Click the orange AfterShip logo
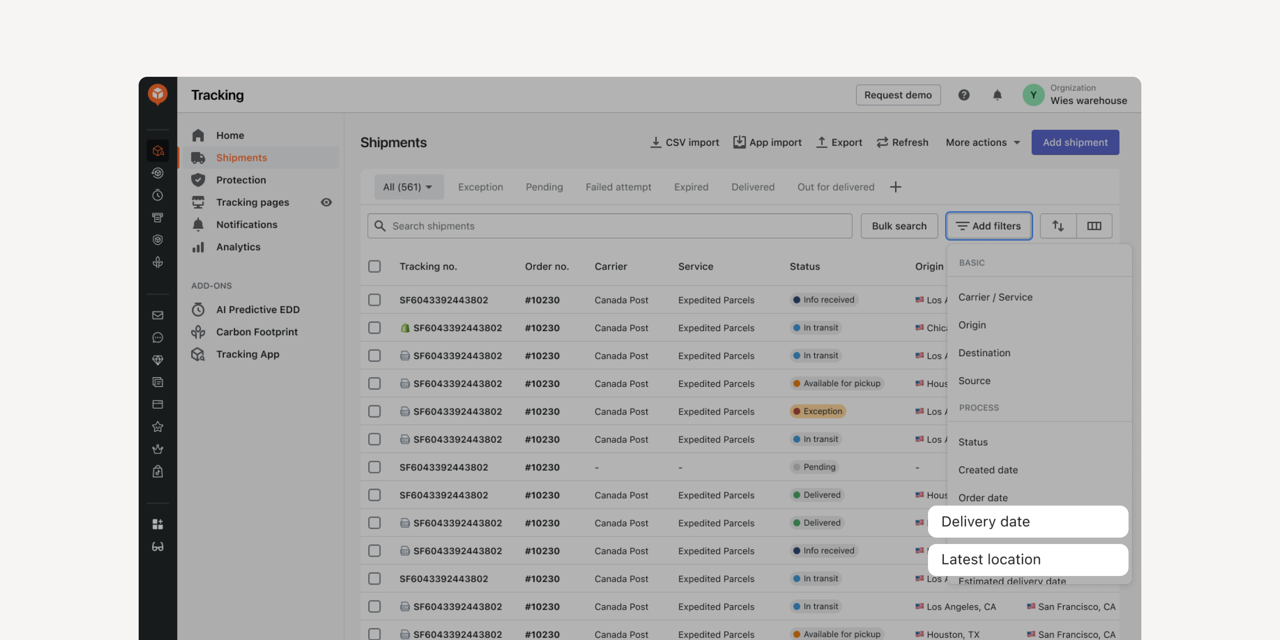This screenshot has height=640, width=1280. [x=157, y=94]
